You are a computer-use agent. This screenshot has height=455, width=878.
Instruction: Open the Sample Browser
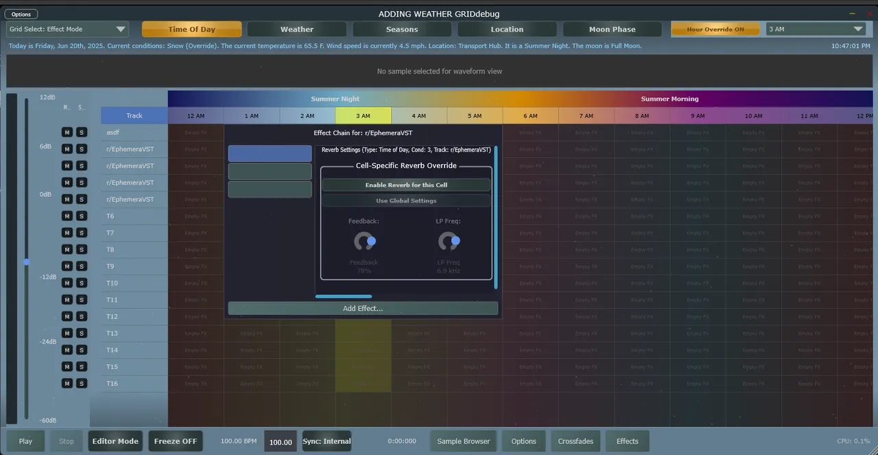464,441
